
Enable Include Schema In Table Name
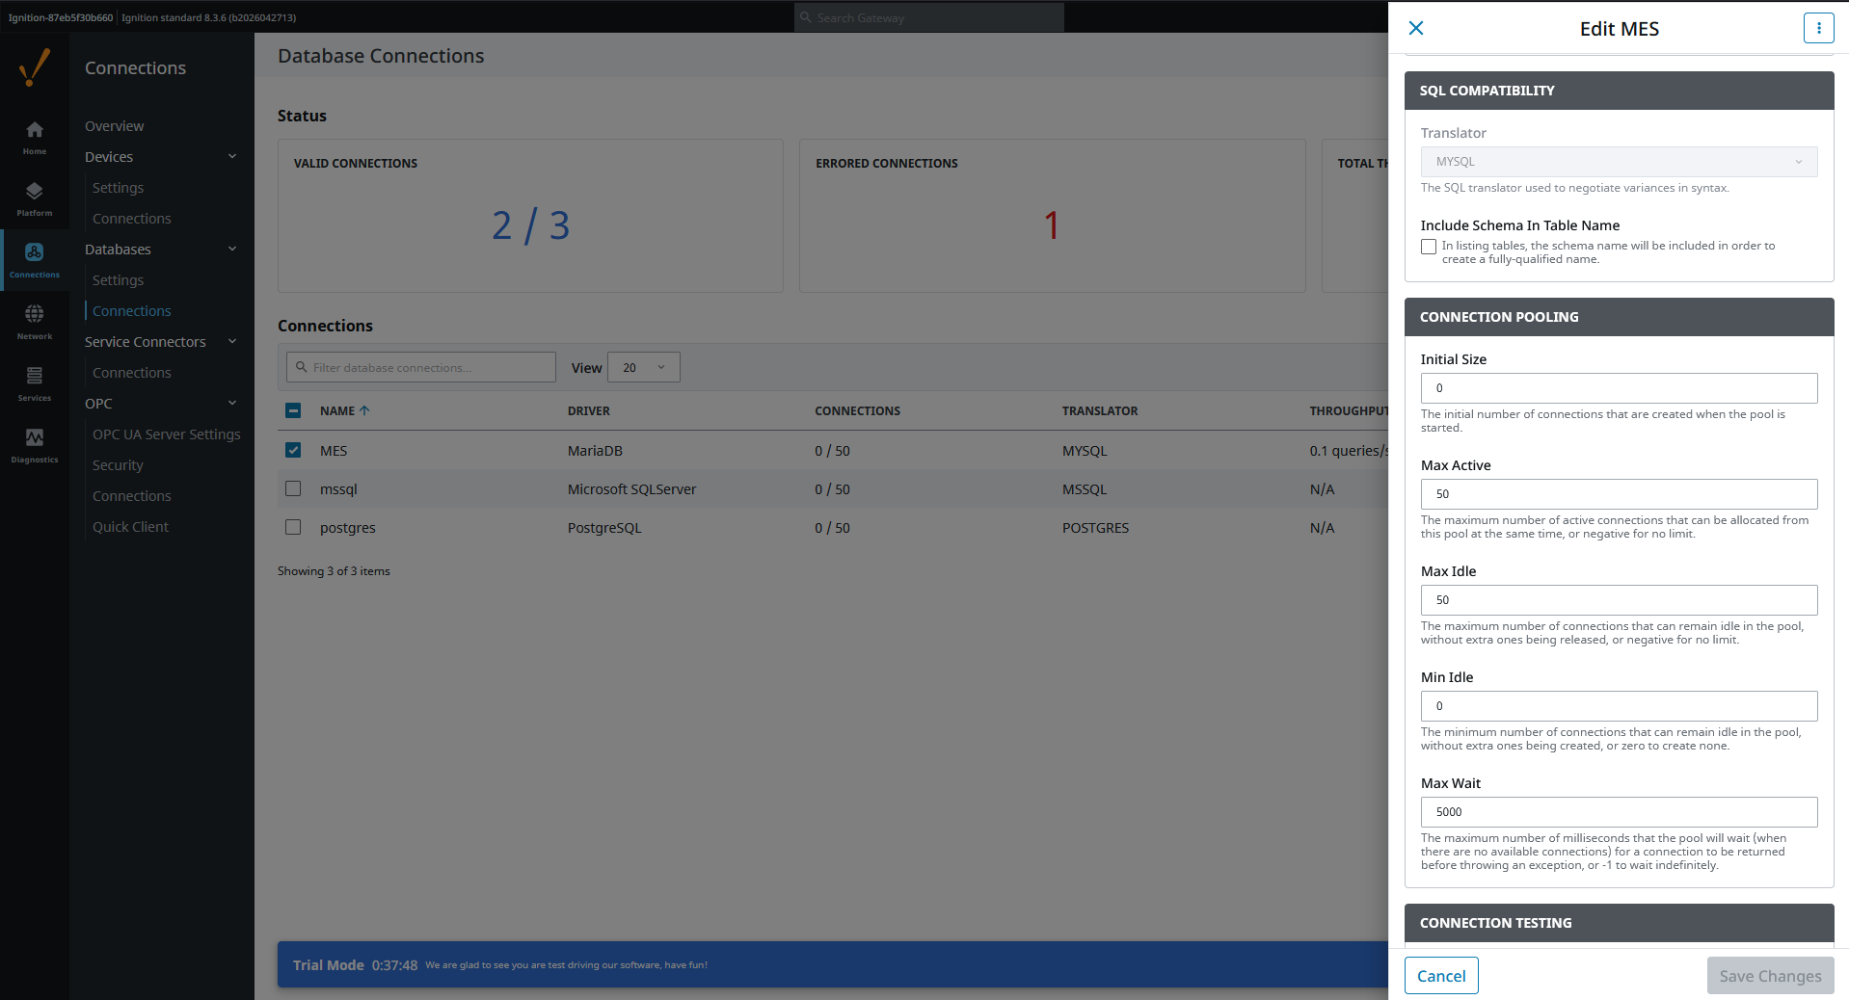coord(1429,247)
